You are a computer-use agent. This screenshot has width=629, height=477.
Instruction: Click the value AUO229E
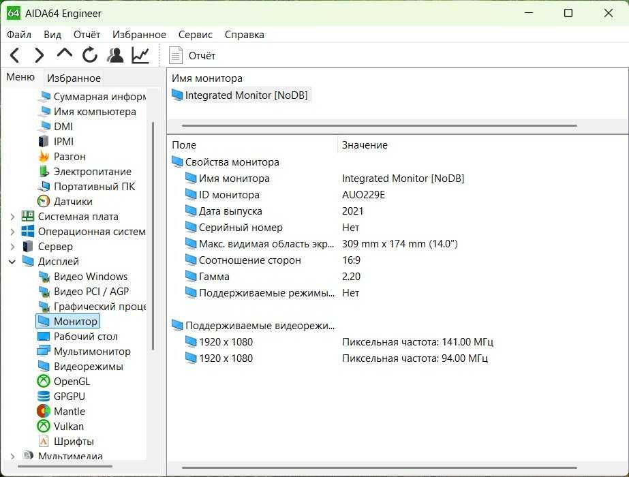tap(363, 195)
